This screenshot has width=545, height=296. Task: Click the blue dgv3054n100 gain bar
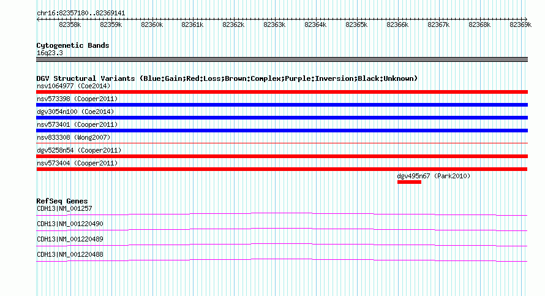point(282,118)
